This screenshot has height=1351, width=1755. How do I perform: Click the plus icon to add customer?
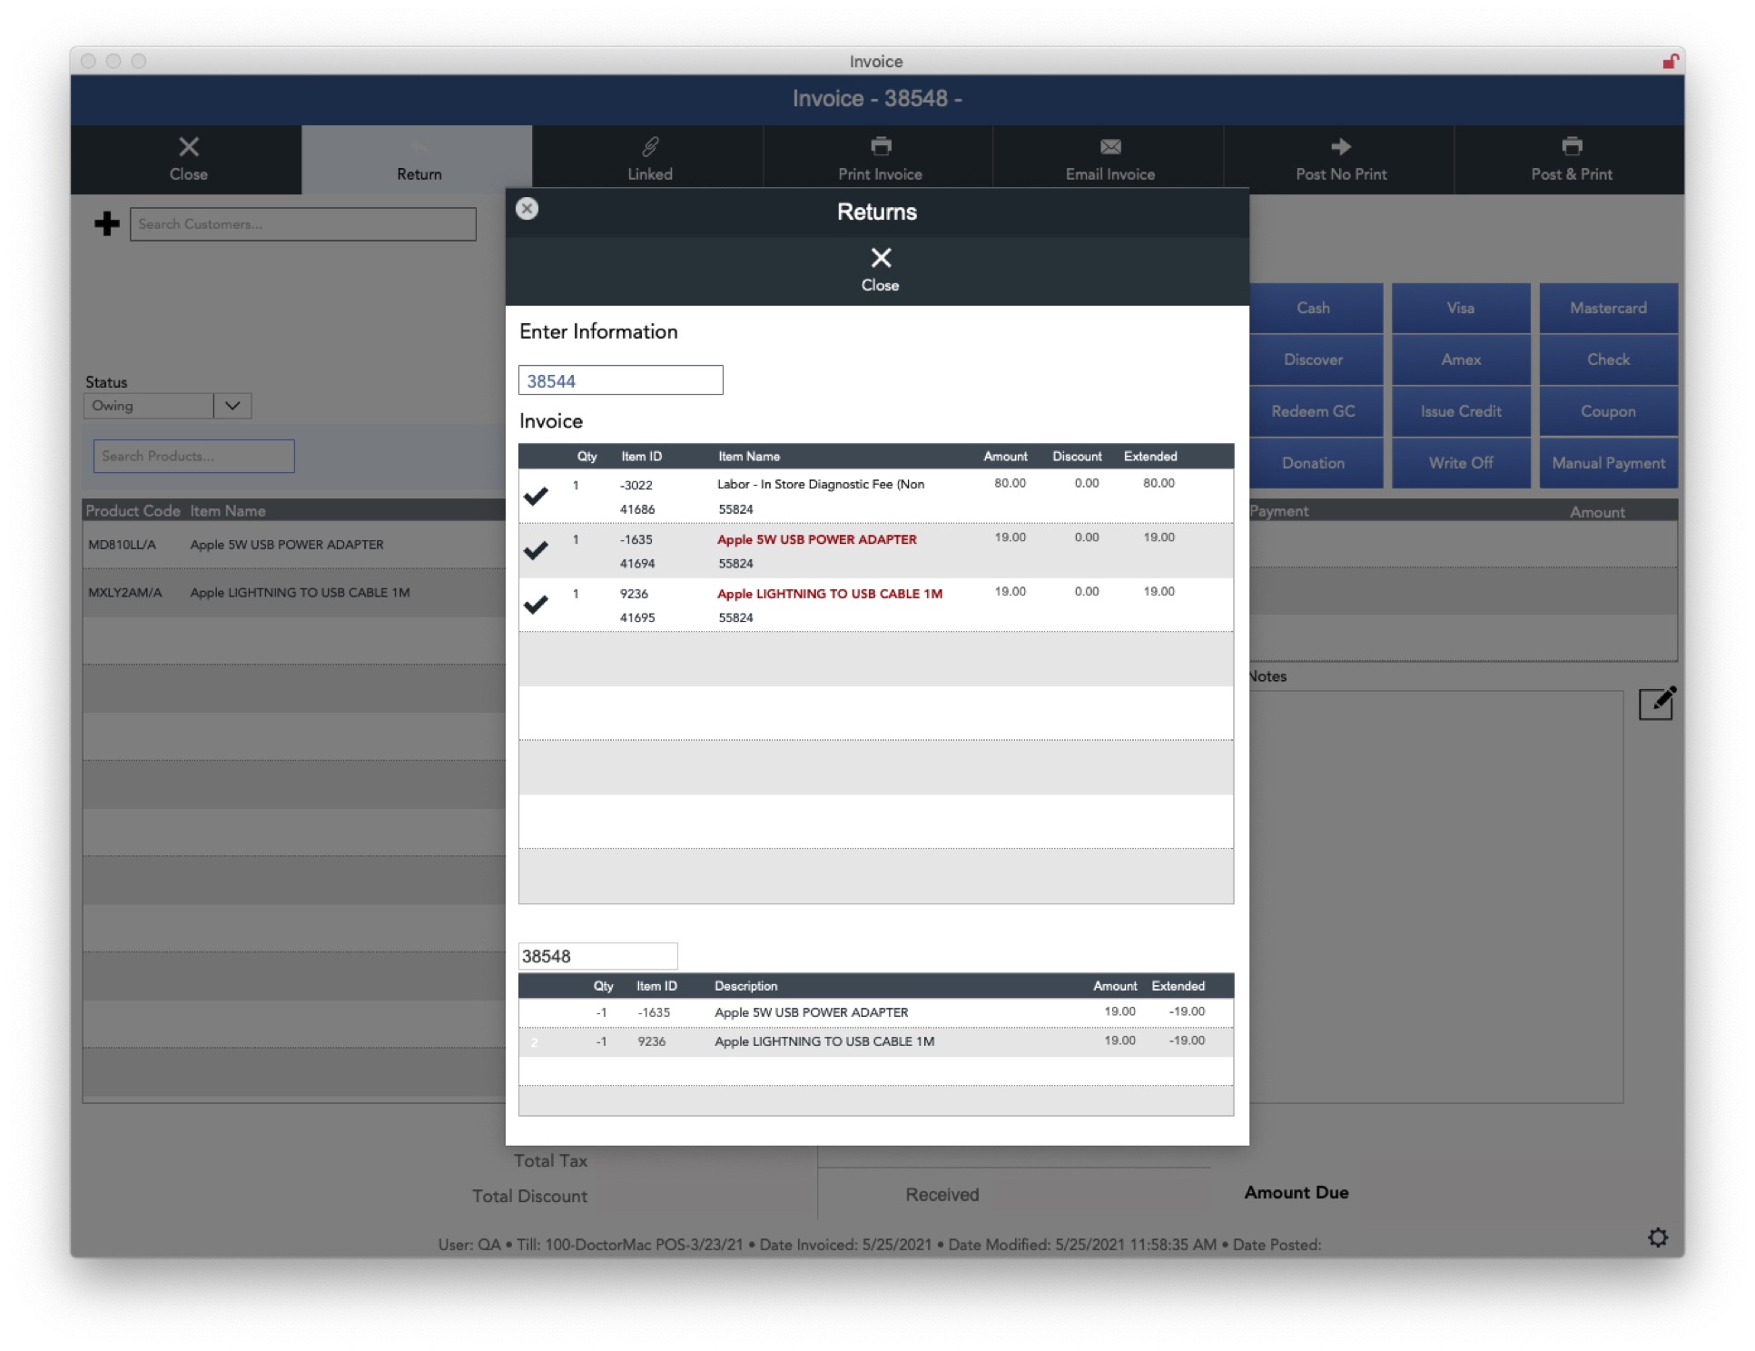(107, 223)
